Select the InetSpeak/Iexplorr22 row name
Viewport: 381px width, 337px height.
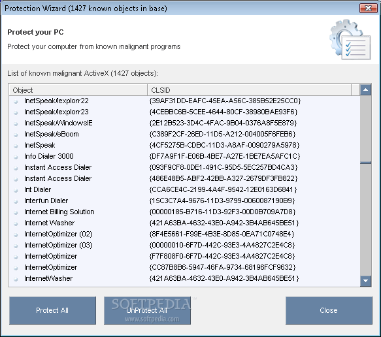click(56, 101)
